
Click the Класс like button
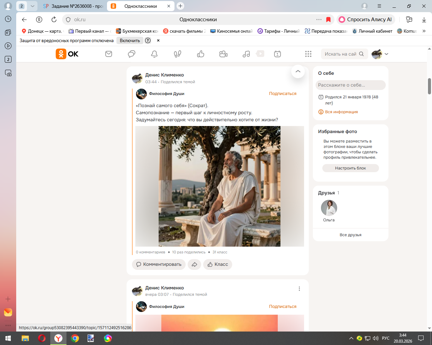[218, 264]
